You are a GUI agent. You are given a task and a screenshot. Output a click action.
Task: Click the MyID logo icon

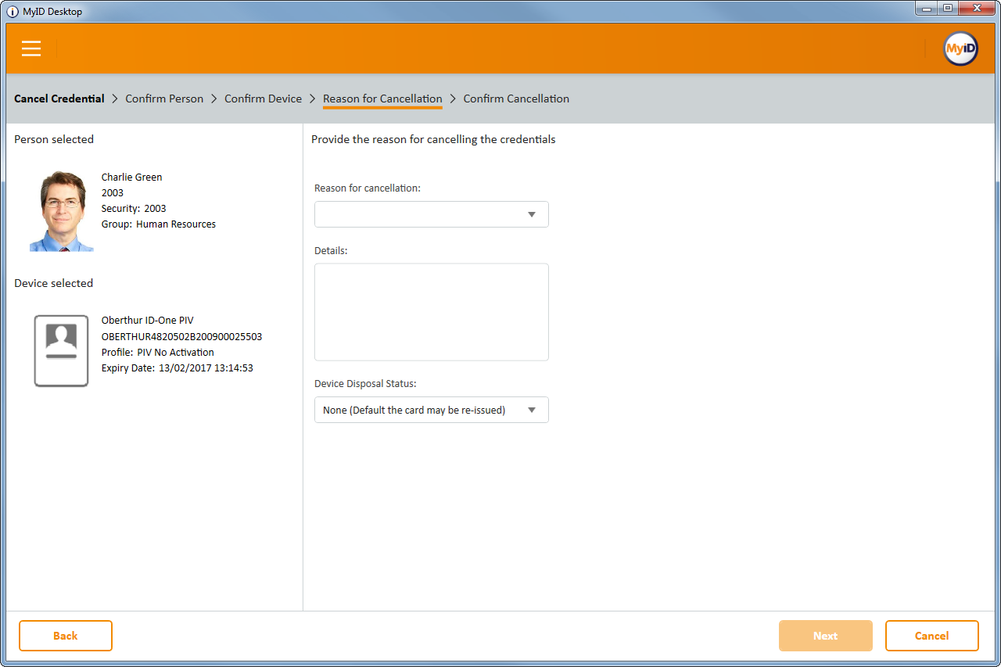(x=960, y=48)
